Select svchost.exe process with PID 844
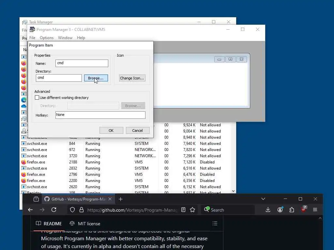 [x=126, y=144]
